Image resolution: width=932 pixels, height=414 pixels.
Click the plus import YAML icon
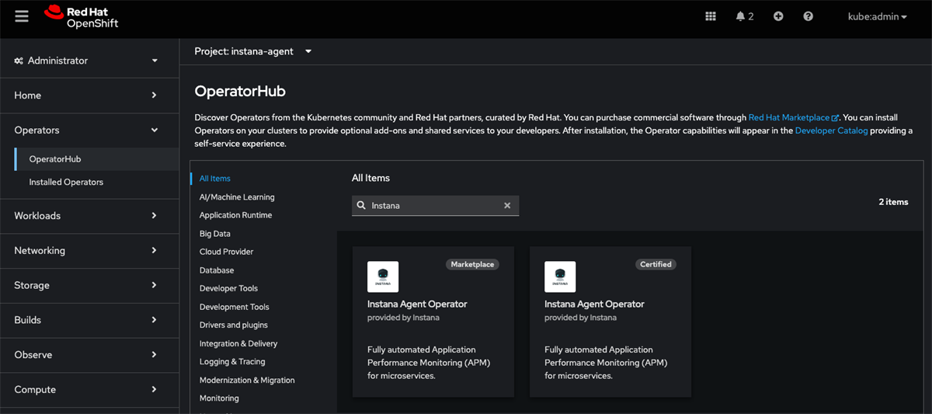coord(778,16)
